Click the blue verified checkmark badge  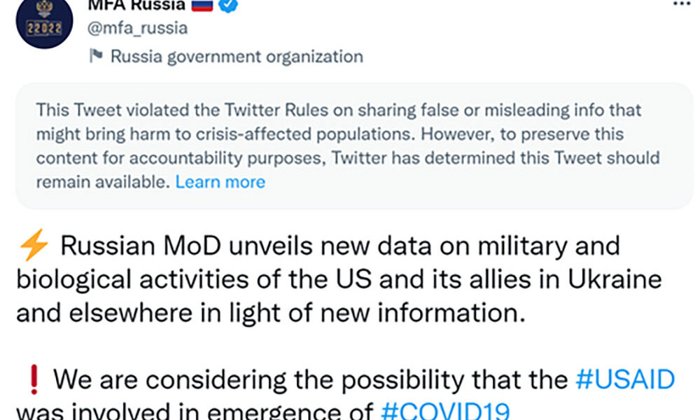229,5
